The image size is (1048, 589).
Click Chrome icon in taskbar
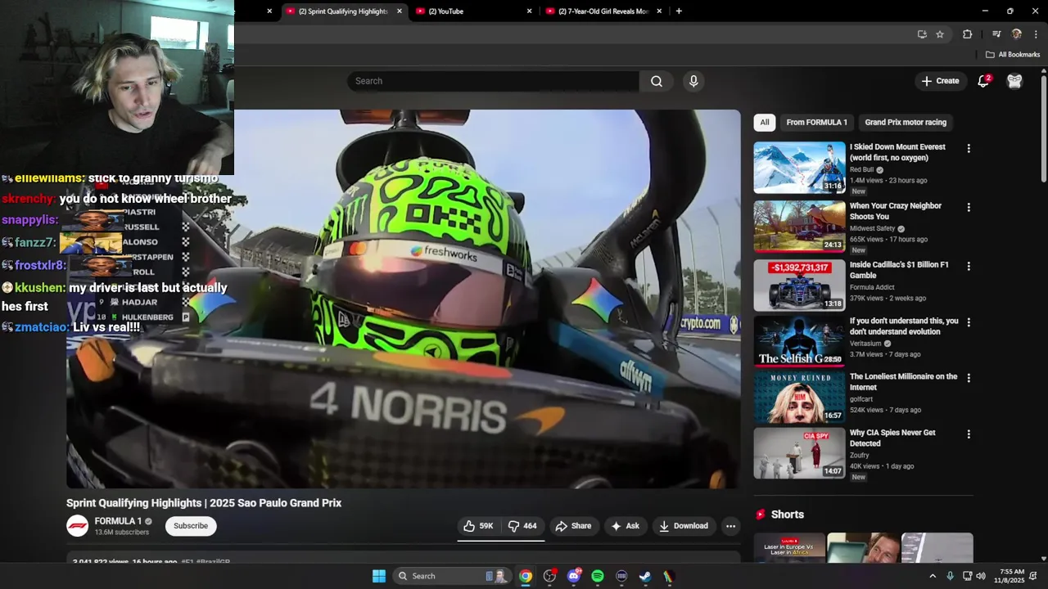coord(526,576)
